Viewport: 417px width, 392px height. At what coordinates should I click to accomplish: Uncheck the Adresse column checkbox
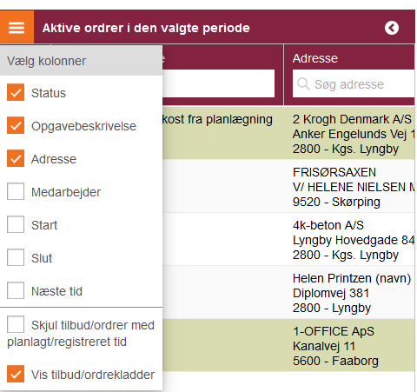[x=16, y=159]
